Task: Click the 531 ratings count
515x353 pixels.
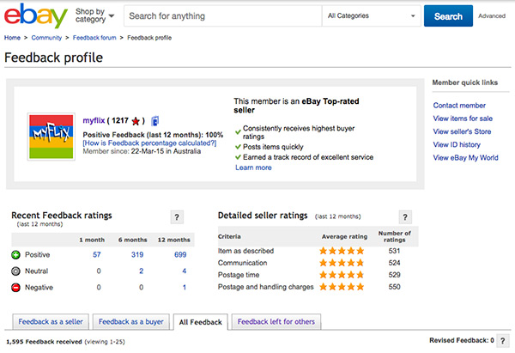Action: [x=394, y=251]
